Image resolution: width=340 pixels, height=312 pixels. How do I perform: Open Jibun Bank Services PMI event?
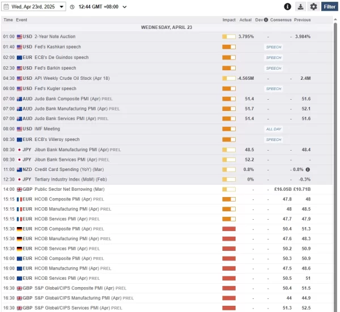(72, 160)
